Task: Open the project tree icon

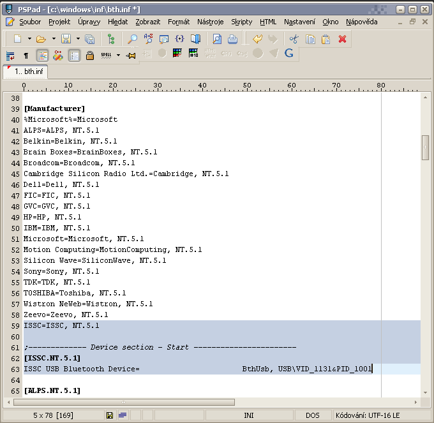Action: tap(111, 39)
